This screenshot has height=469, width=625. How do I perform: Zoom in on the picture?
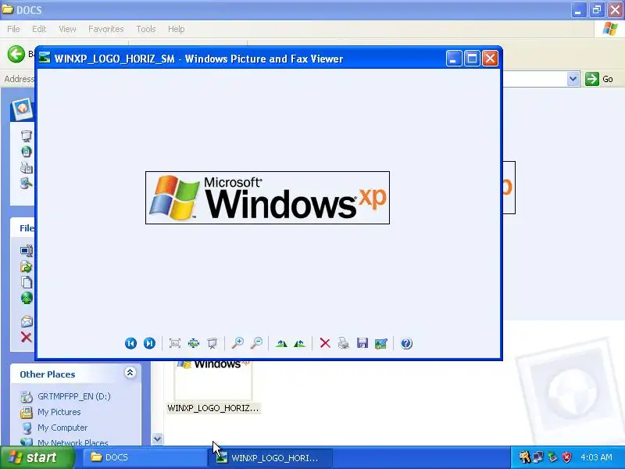[237, 343]
